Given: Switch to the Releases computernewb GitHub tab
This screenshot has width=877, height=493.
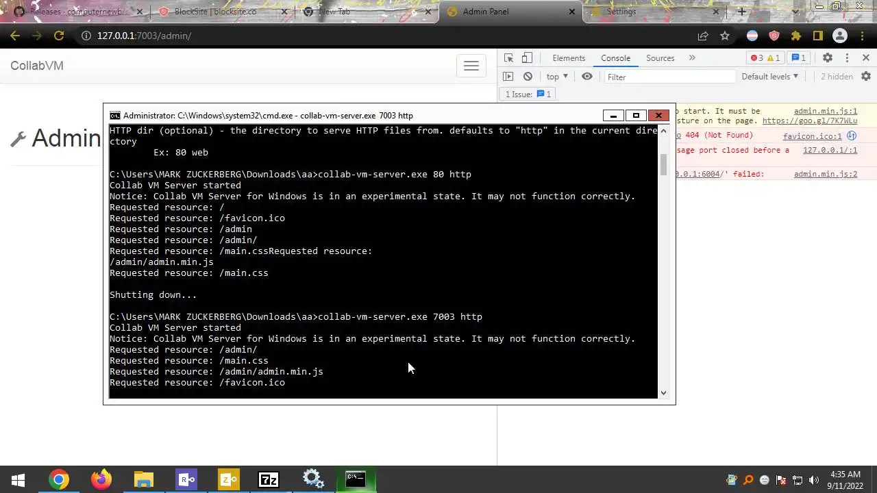Looking at the screenshot, I should coord(79,12).
